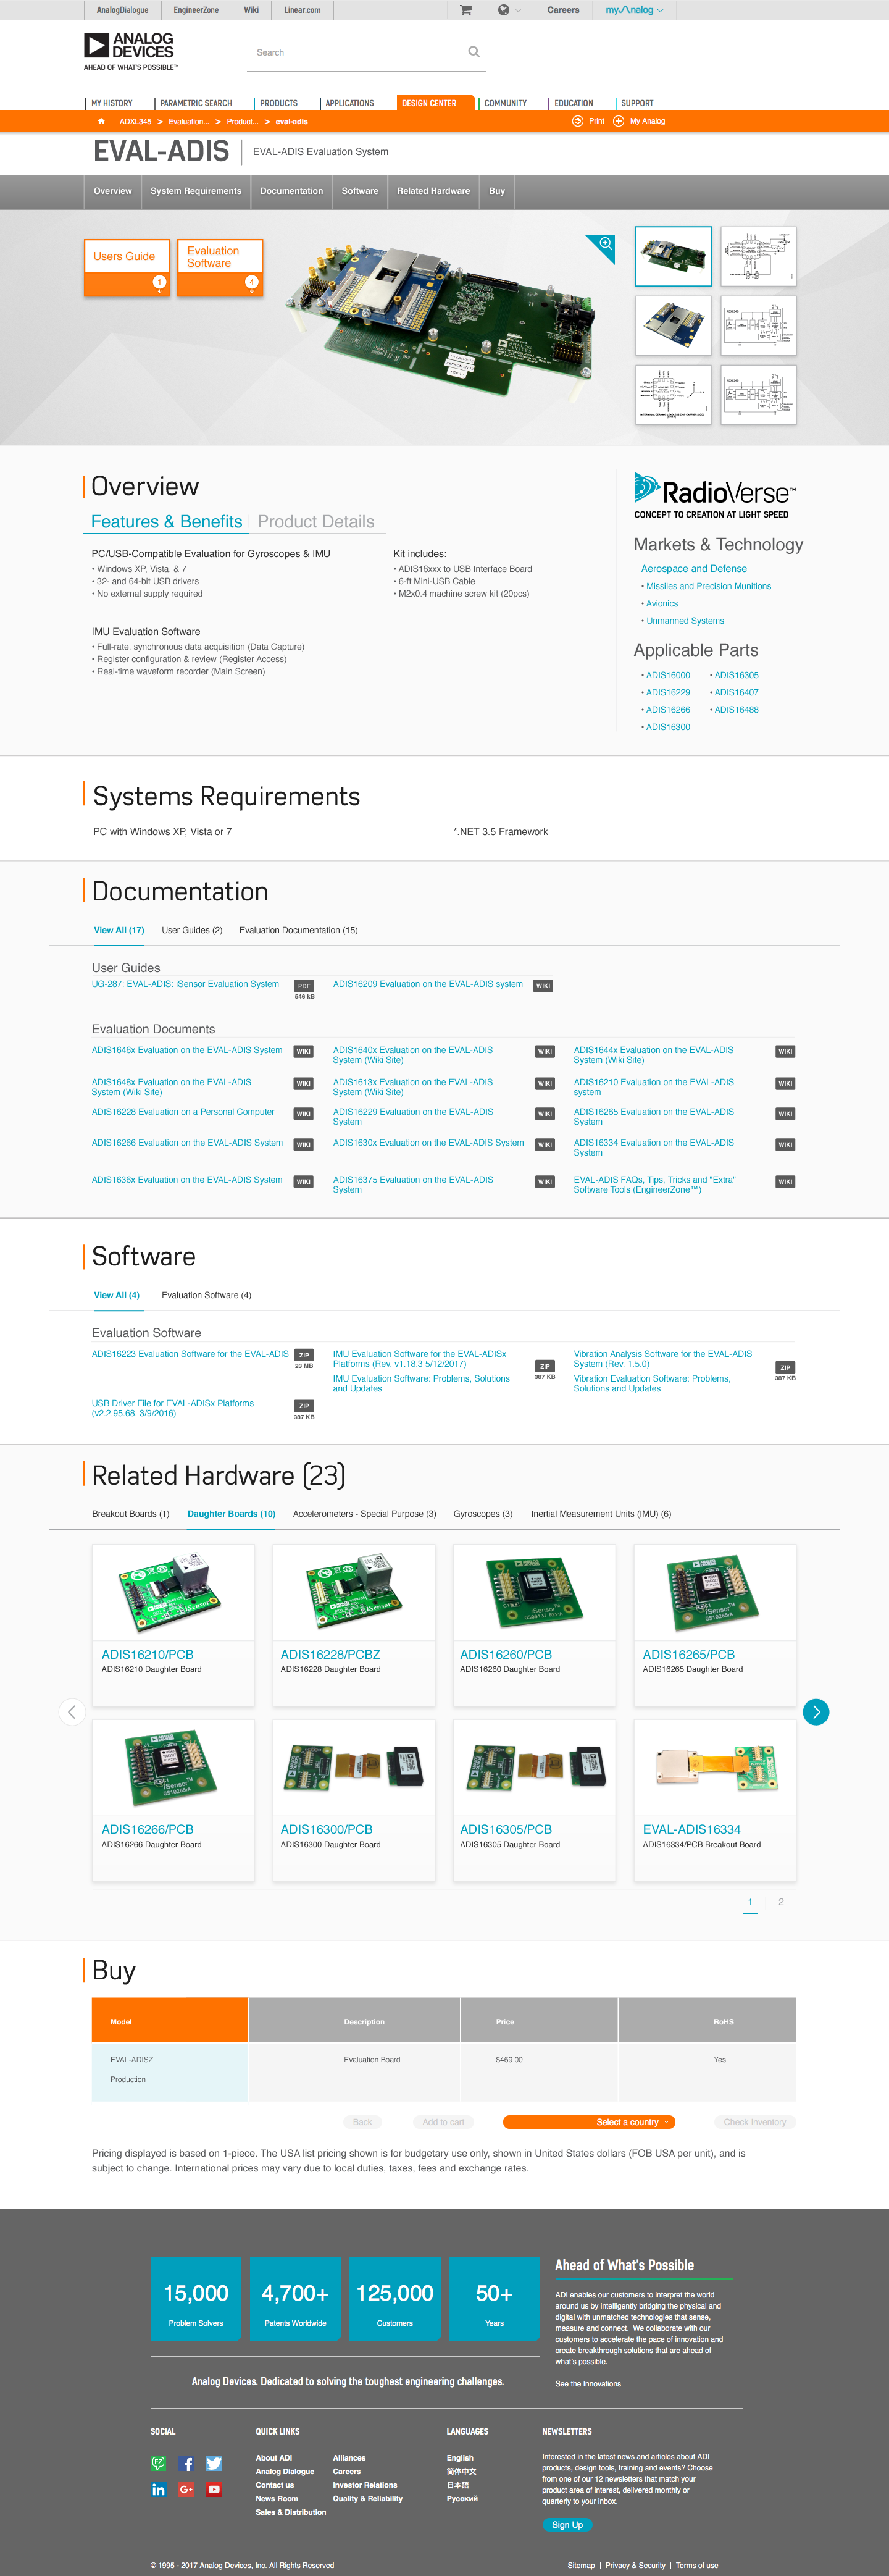This screenshot has height=2576, width=889.
Task: Click the My Analog plus icon
Action: click(x=619, y=121)
